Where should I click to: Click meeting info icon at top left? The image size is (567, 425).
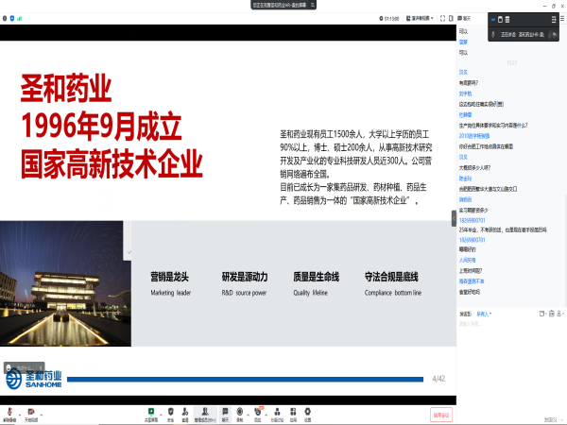(x=5, y=18)
